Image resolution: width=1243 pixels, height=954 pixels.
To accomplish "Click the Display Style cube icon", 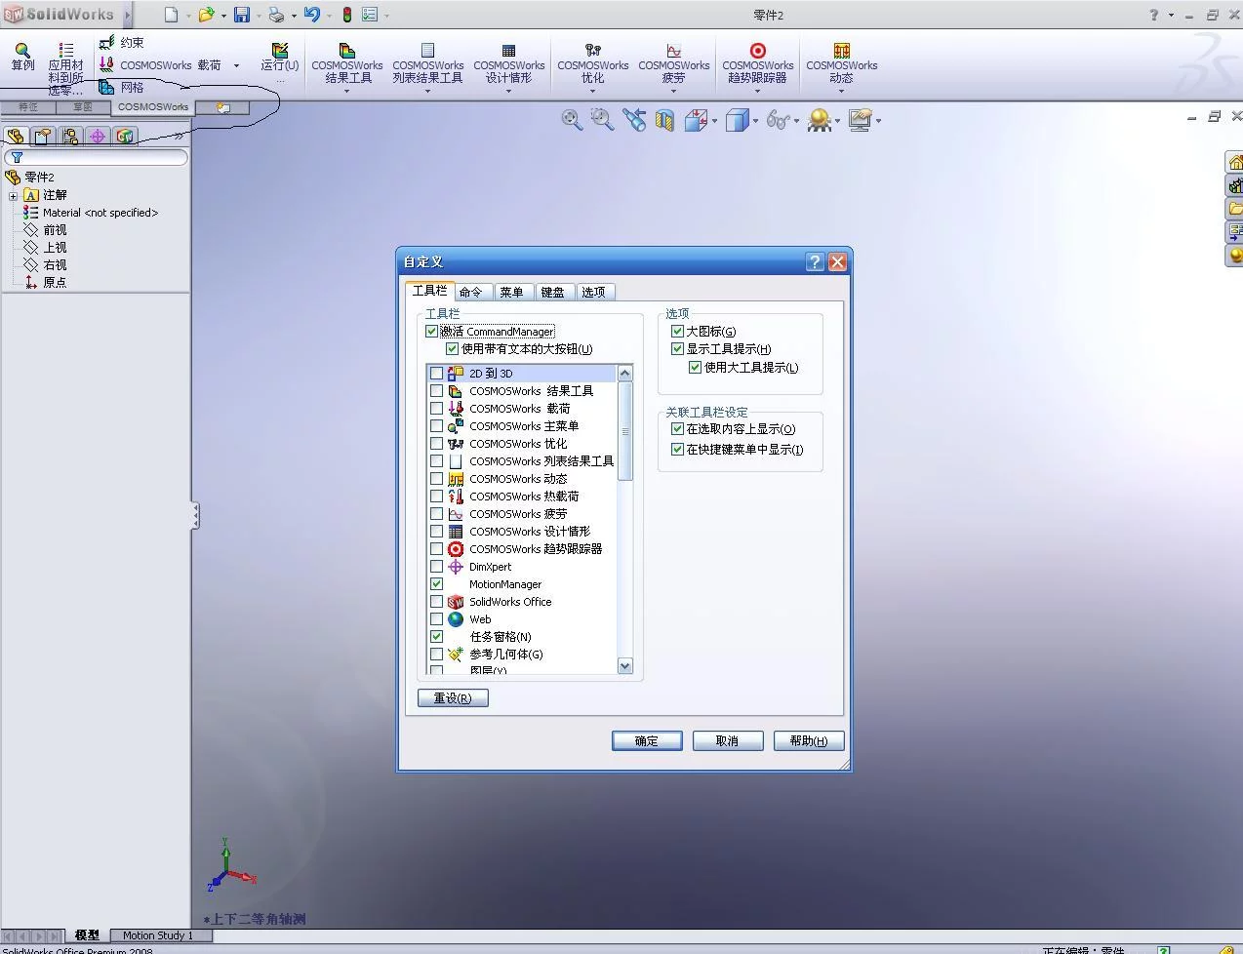I will coord(737,120).
